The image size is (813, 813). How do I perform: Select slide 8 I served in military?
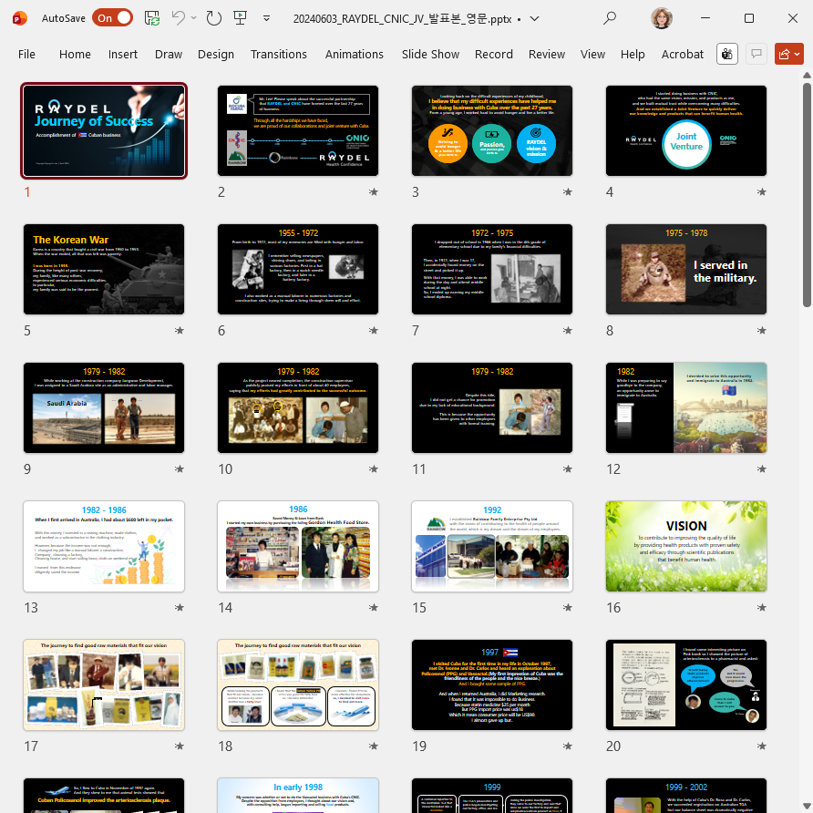(x=686, y=269)
